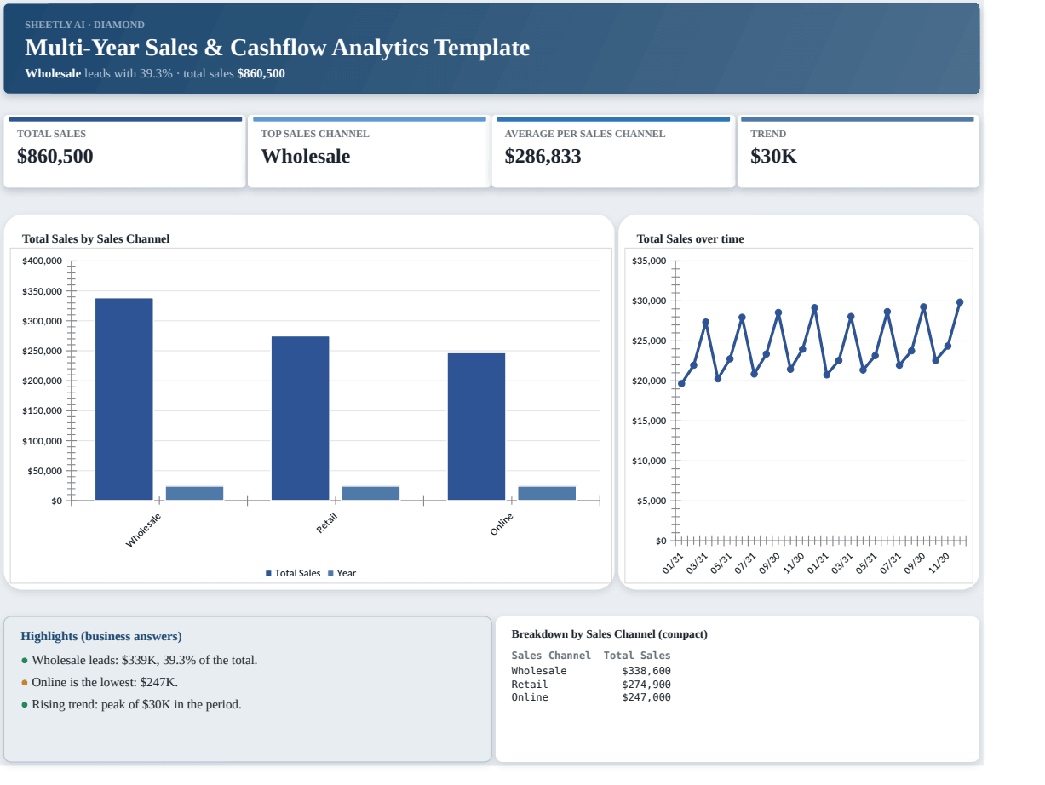Image resolution: width=1045 pixels, height=785 pixels.
Task: Click the SHEETLY AI · DIAMOND label
Action: [85, 25]
